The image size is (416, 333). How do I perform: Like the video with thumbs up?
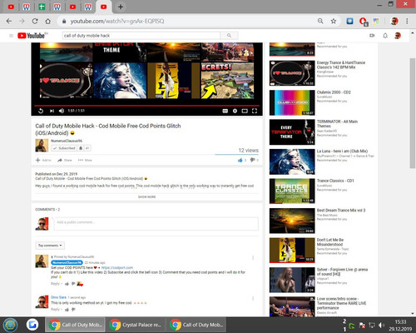240,160
